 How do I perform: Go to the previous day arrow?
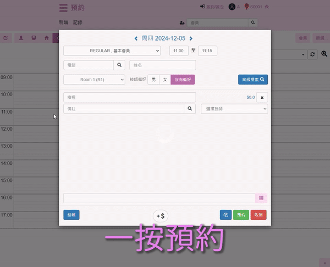pyautogui.click(x=136, y=38)
